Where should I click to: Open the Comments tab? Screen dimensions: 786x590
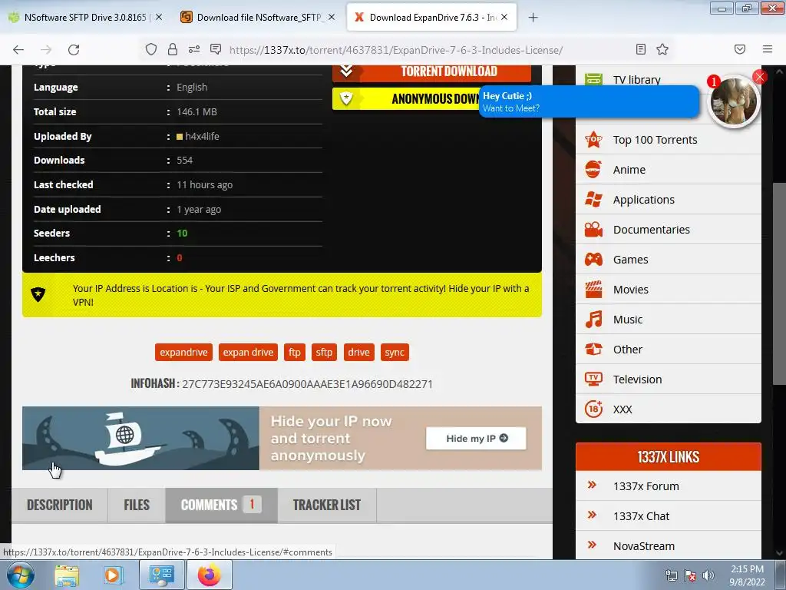(x=221, y=505)
